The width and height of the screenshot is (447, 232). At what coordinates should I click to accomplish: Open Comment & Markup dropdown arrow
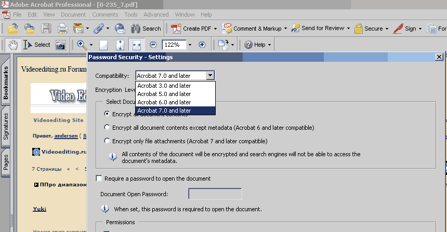tap(285, 29)
